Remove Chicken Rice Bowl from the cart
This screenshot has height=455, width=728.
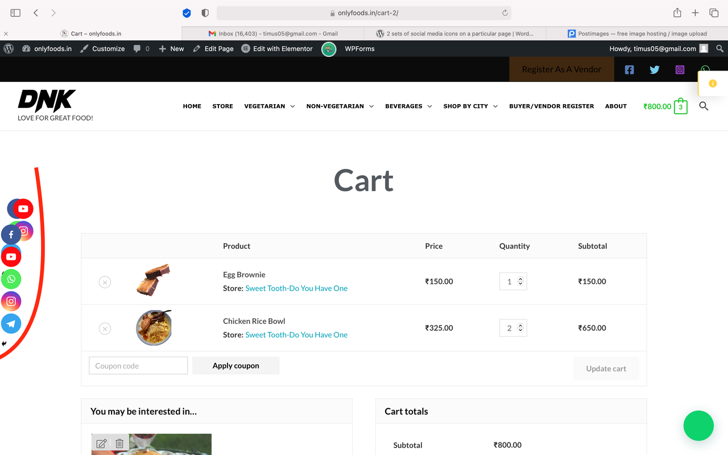(105, 328)
